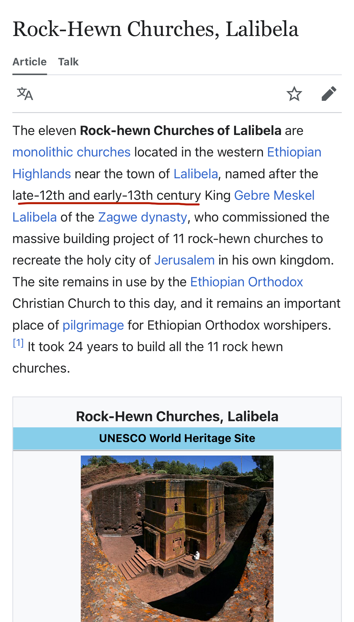Open the rock-hewn church photo
The width and height of the screenshot is (354, 622).
click(x=177, y=538)
